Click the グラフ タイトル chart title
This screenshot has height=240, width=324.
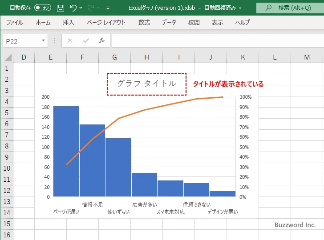(147, 84)
